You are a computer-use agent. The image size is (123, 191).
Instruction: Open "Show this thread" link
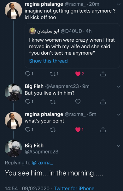click(48, 61)
